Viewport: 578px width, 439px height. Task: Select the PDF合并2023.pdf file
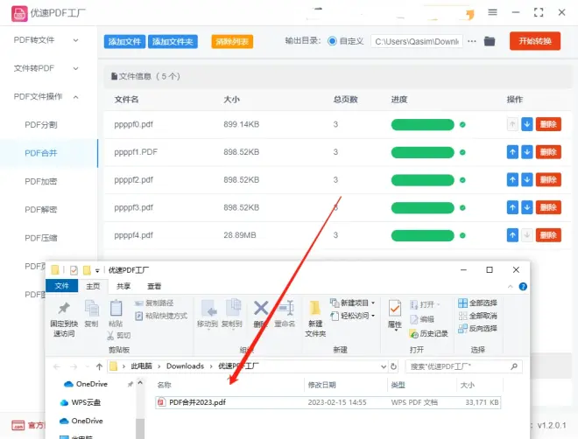click(x=328, y=402)
